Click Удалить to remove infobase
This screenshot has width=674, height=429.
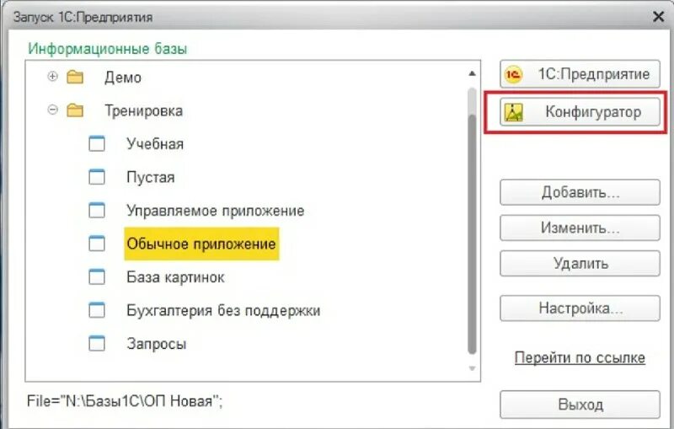click(x=580, y=263)
